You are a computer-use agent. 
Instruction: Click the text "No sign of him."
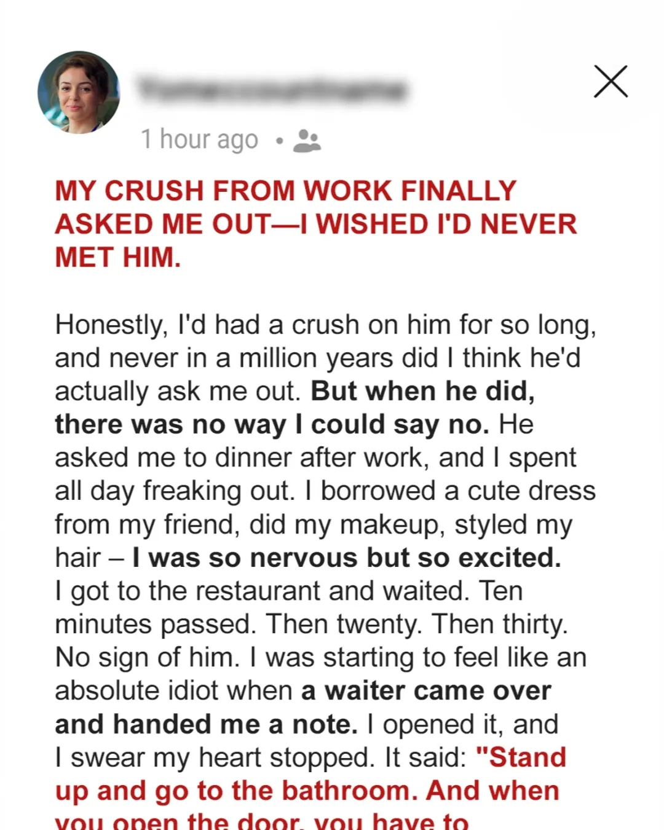(x=148, y=658)
